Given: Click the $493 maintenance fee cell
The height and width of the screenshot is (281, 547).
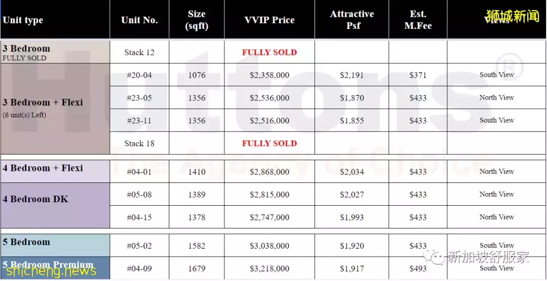Looking at the screenshot, I should tap(418, 269).
